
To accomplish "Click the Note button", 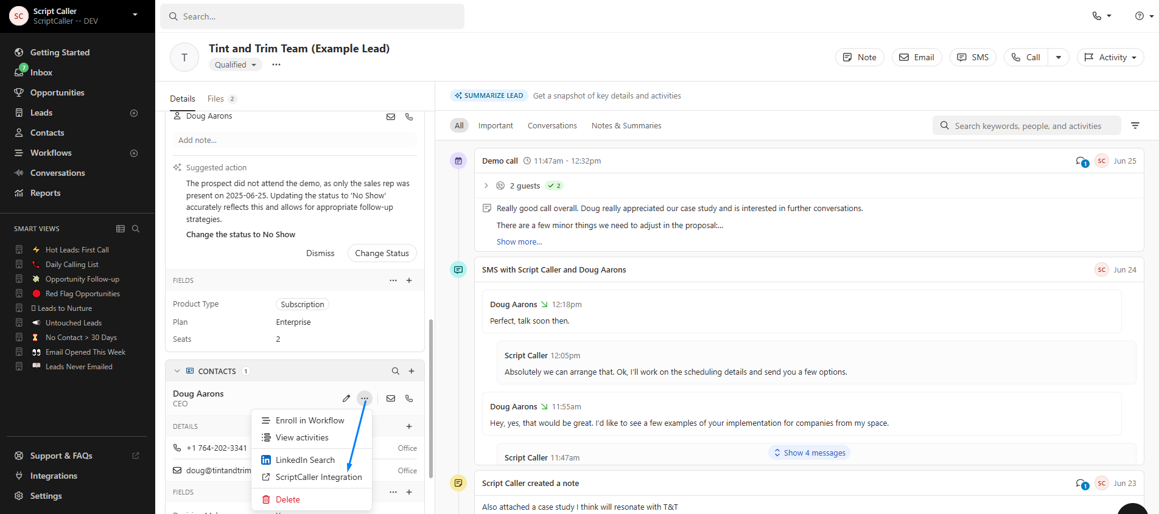I will point(860,57).
